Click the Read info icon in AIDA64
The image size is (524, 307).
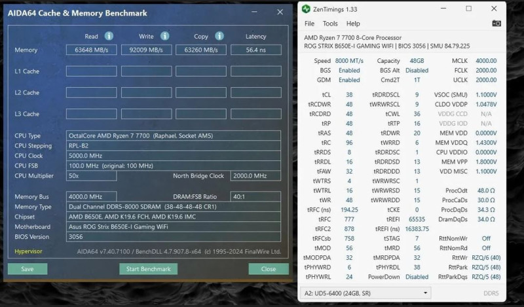click(x=109, y=36)
